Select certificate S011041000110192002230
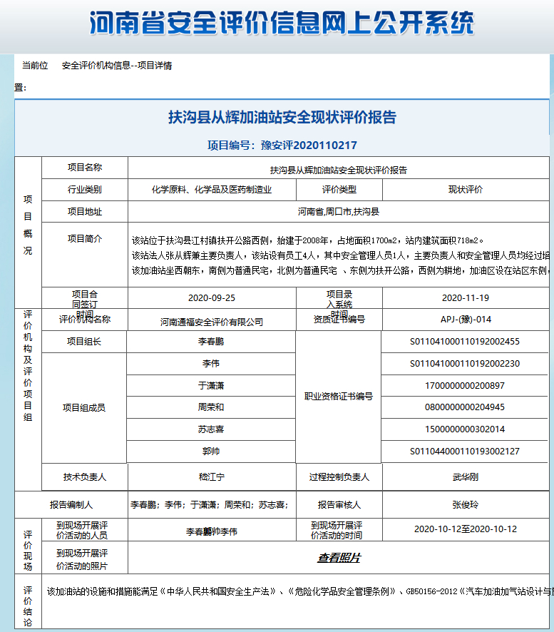The image size is (554, 632). tap(465, 364)
